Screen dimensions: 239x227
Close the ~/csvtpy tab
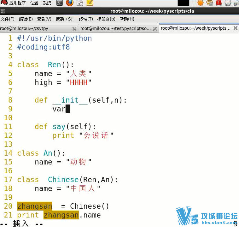click(x=74, y=28)
